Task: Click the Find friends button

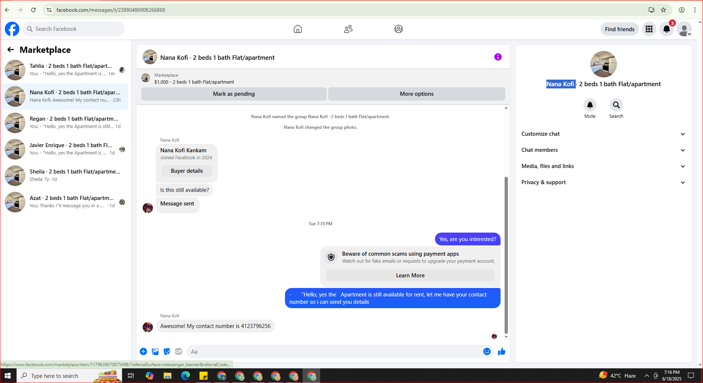Action: [620, 29]
